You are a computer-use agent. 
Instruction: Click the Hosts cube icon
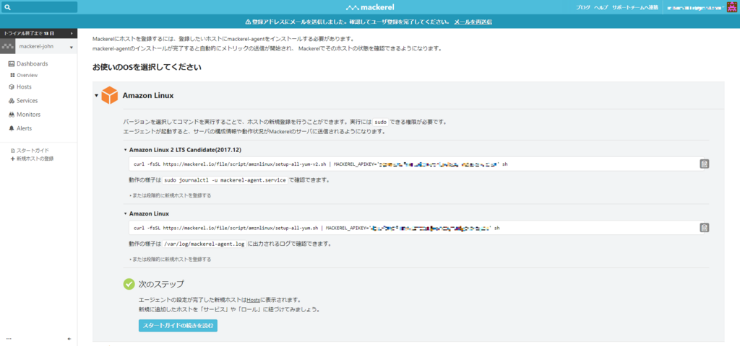[x=12, y=87]
